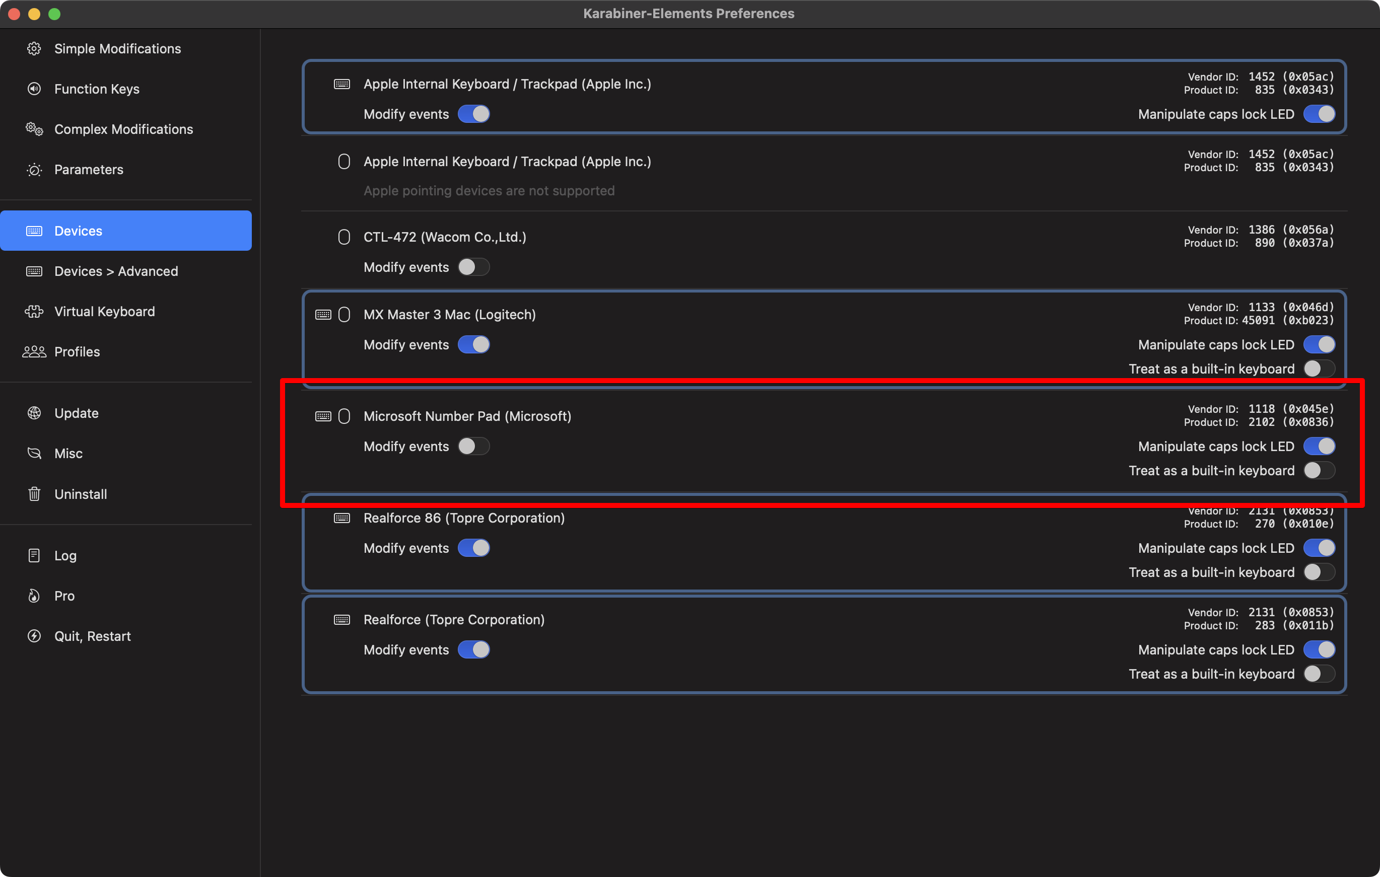
Task: Click the Pro flame icon
Action: [34, 596]
